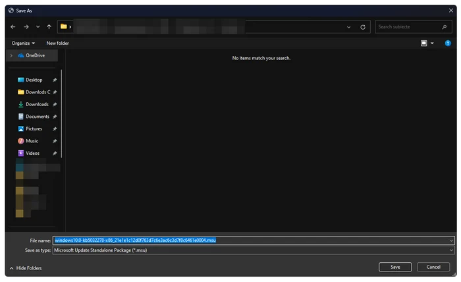Viewport: 461px width, 282px height.
Task: Open Downloads in the sidebar
Action: 37,104
